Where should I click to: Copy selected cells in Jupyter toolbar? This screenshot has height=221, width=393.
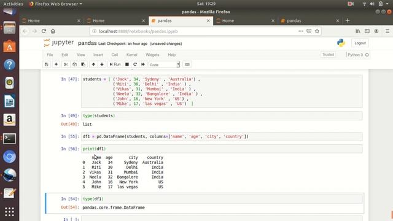pos(74,64)
